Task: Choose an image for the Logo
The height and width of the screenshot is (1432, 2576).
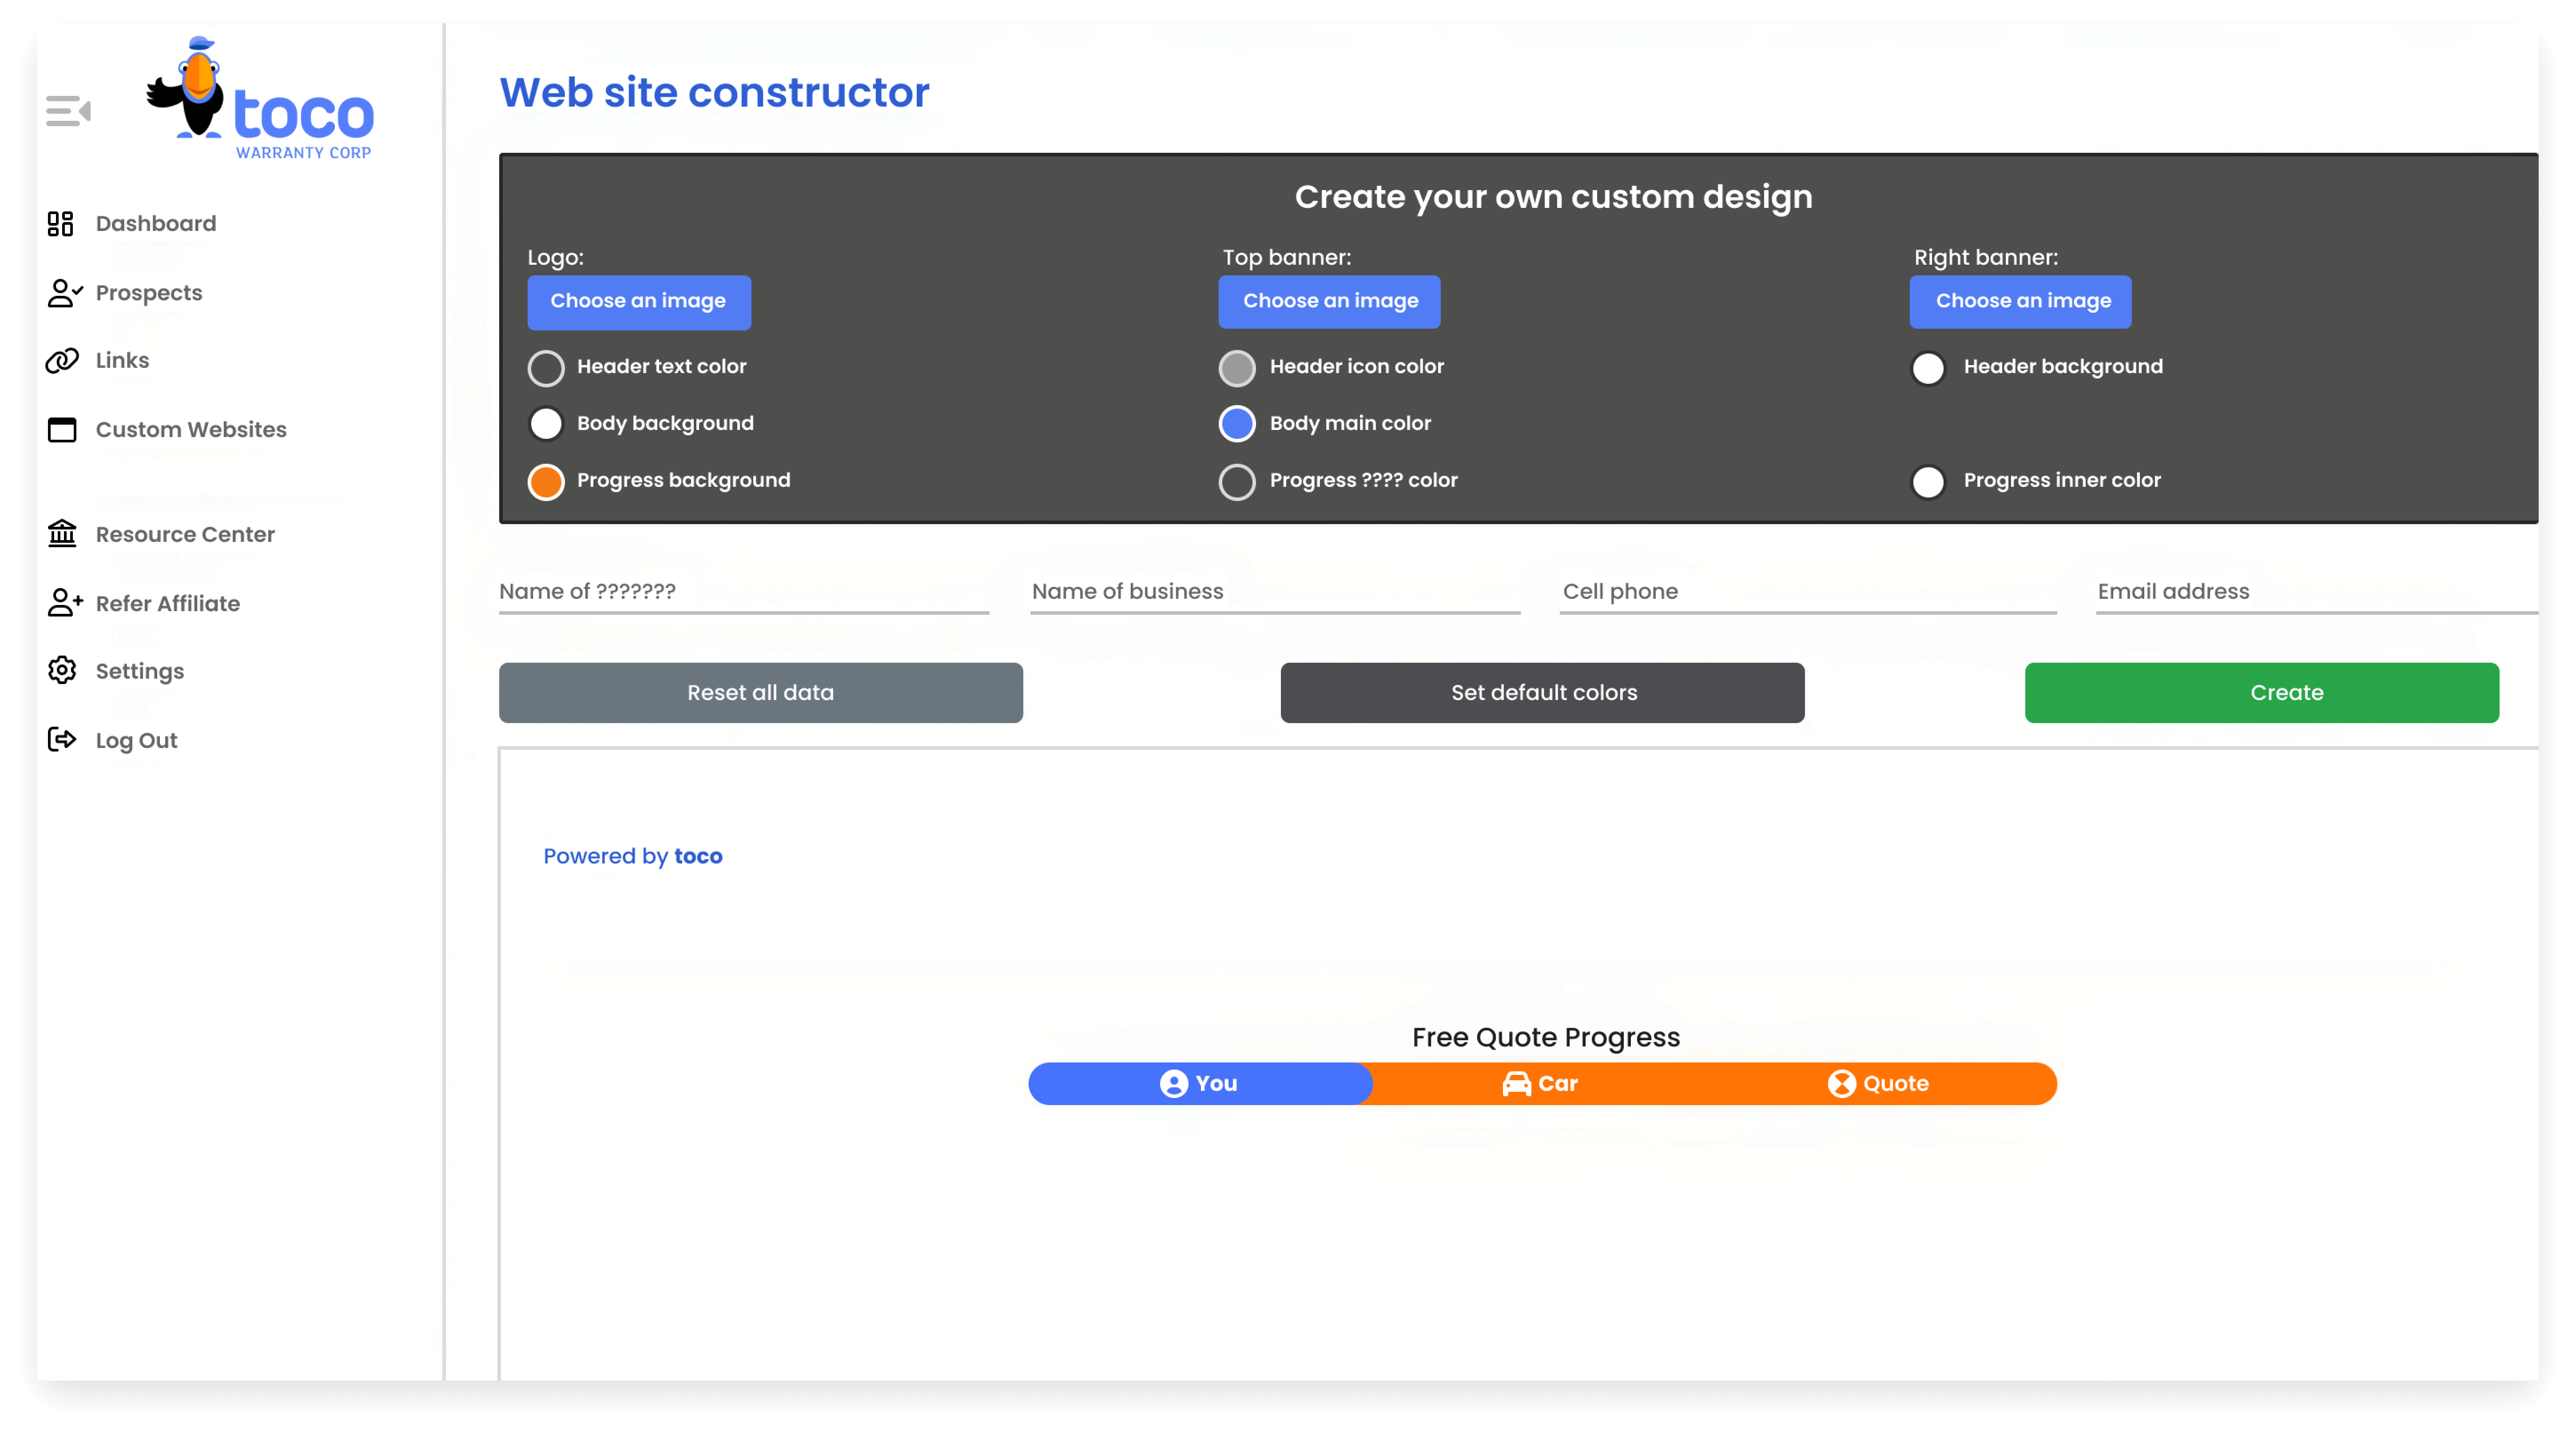Action: click(x=639, y=302)
